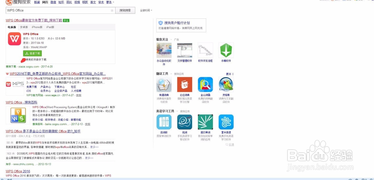Viewport: 374px width, 180px height.
Task: Open the Zhihu question about 金山公司抄袭微软 Office
Action: coord(43,131)
